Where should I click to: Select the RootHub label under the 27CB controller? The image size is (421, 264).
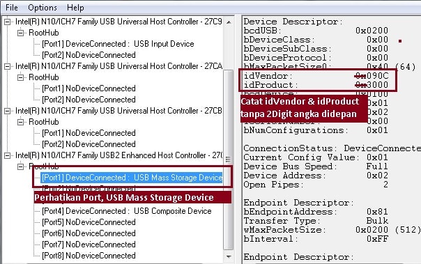pyautogui.click(x=43, y=122)
